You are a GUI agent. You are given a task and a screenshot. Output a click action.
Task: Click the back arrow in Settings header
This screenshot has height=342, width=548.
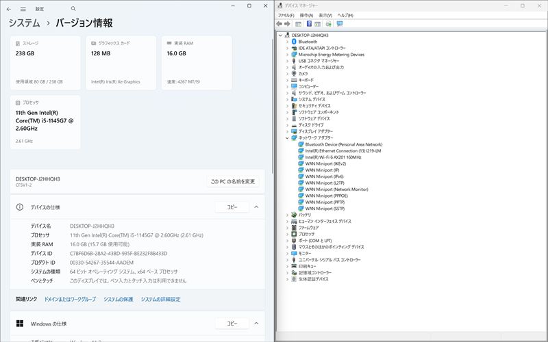click(10, 9)
